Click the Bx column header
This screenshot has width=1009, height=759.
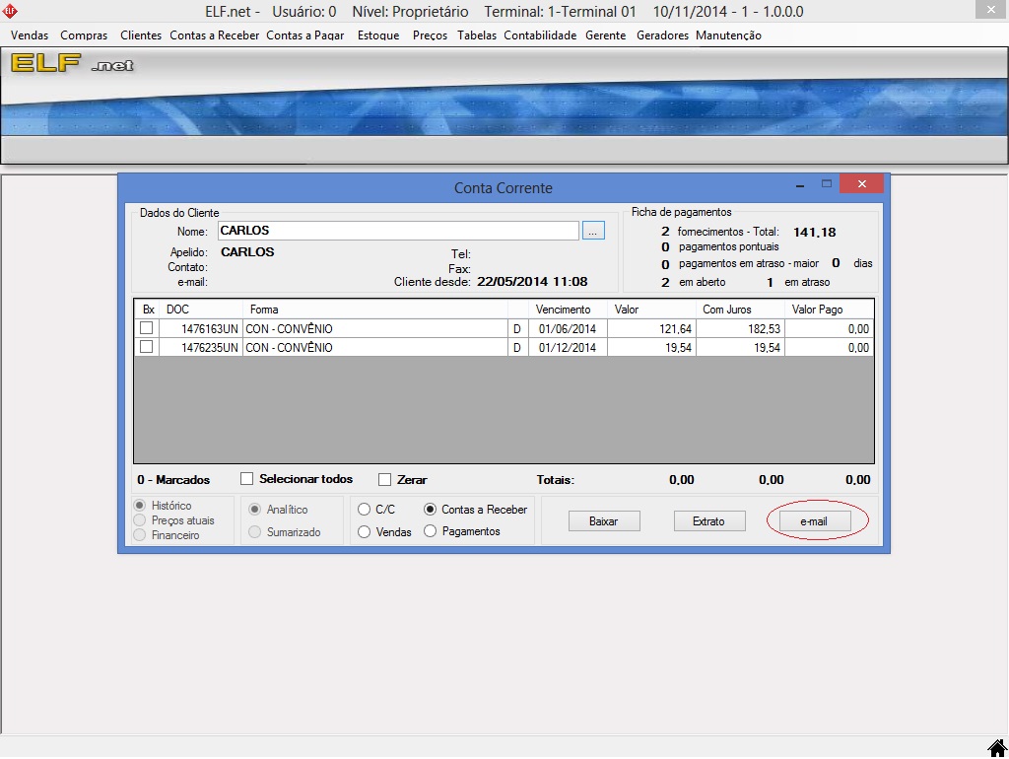tap(148, 310)
